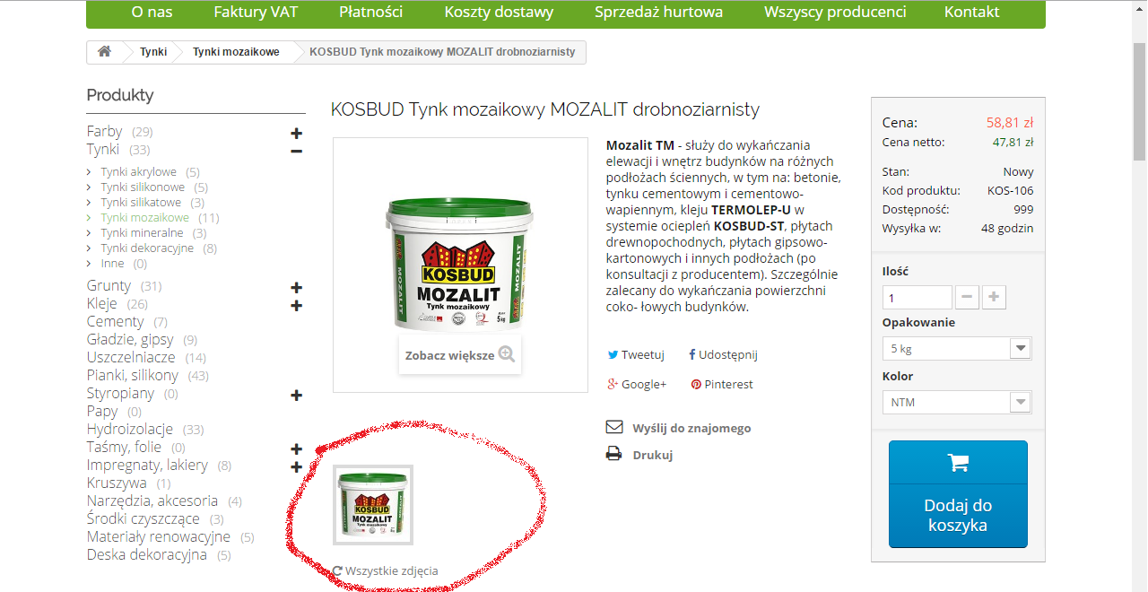This screenshot has width=1148, height=592.
Task: Share the product via Tweetuj
Action: click(x=636, y=354)
